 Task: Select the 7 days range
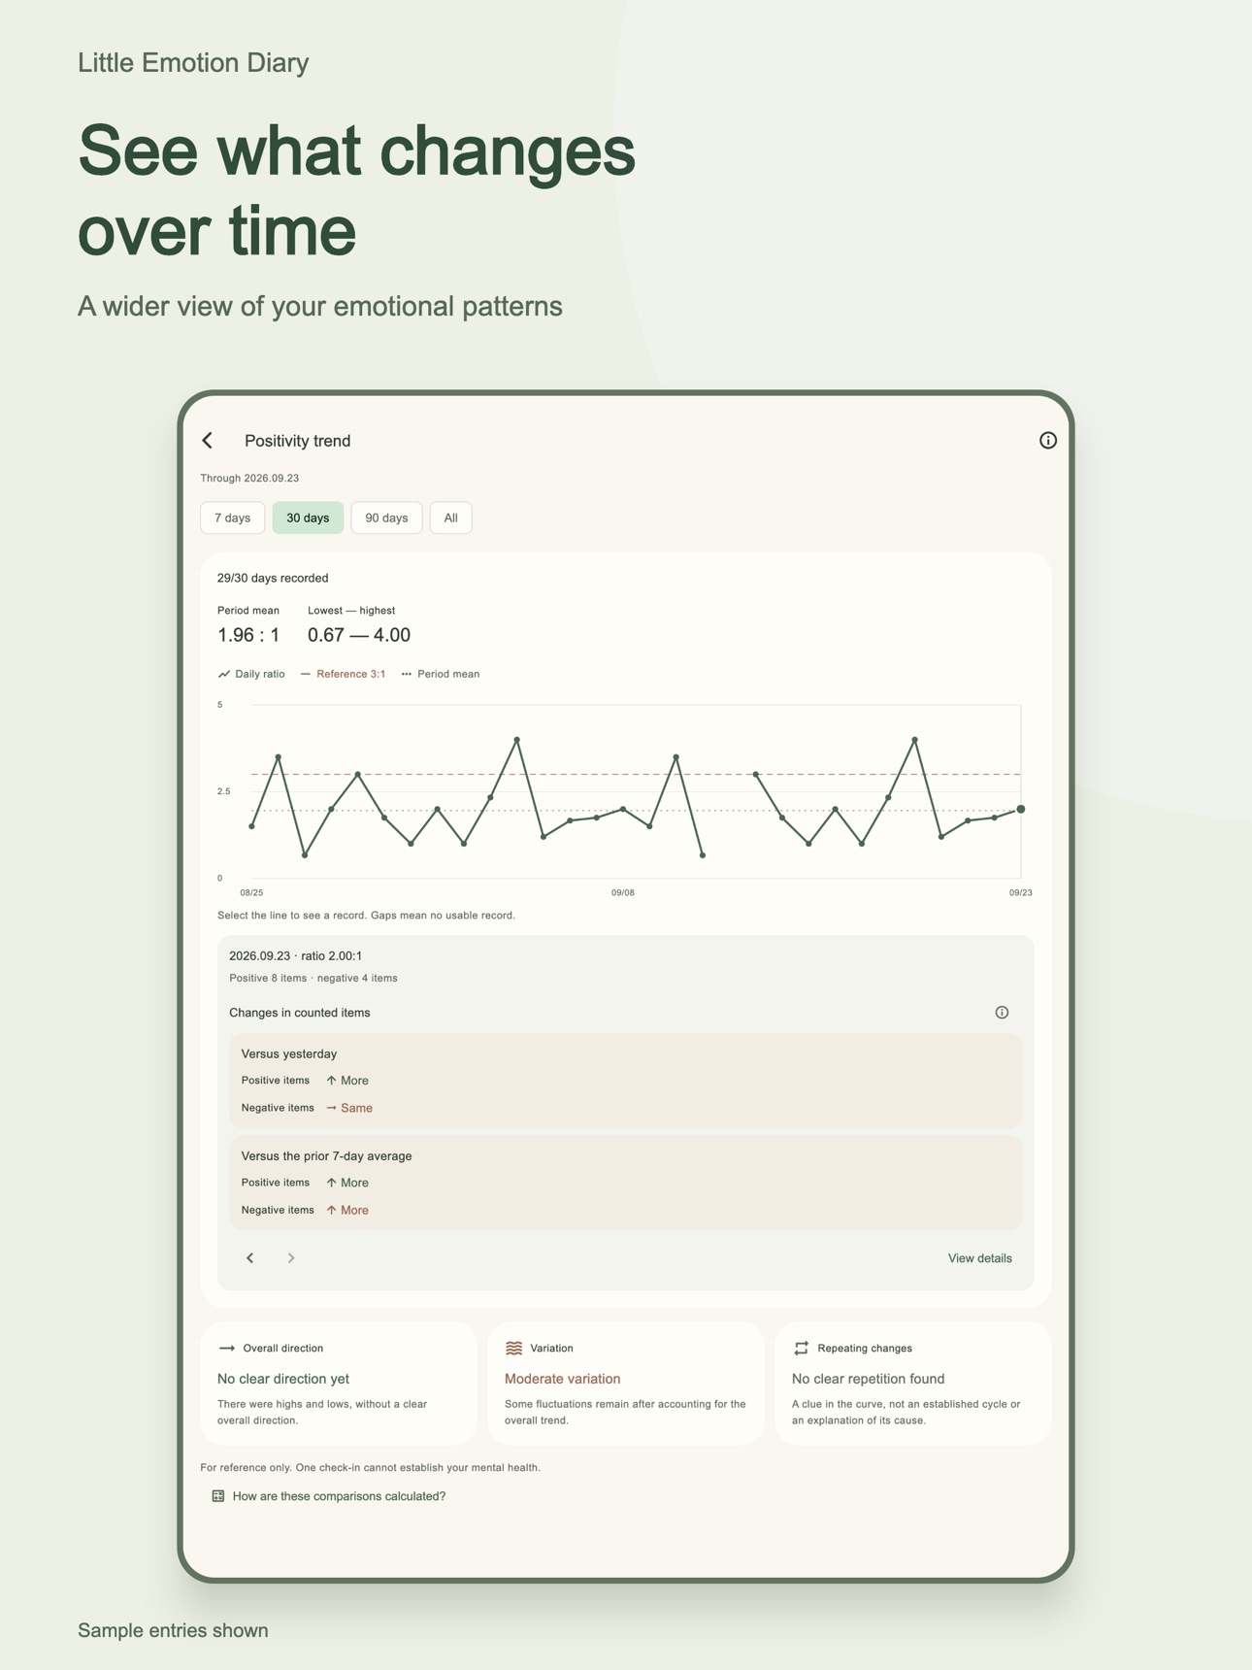[232, 518]
